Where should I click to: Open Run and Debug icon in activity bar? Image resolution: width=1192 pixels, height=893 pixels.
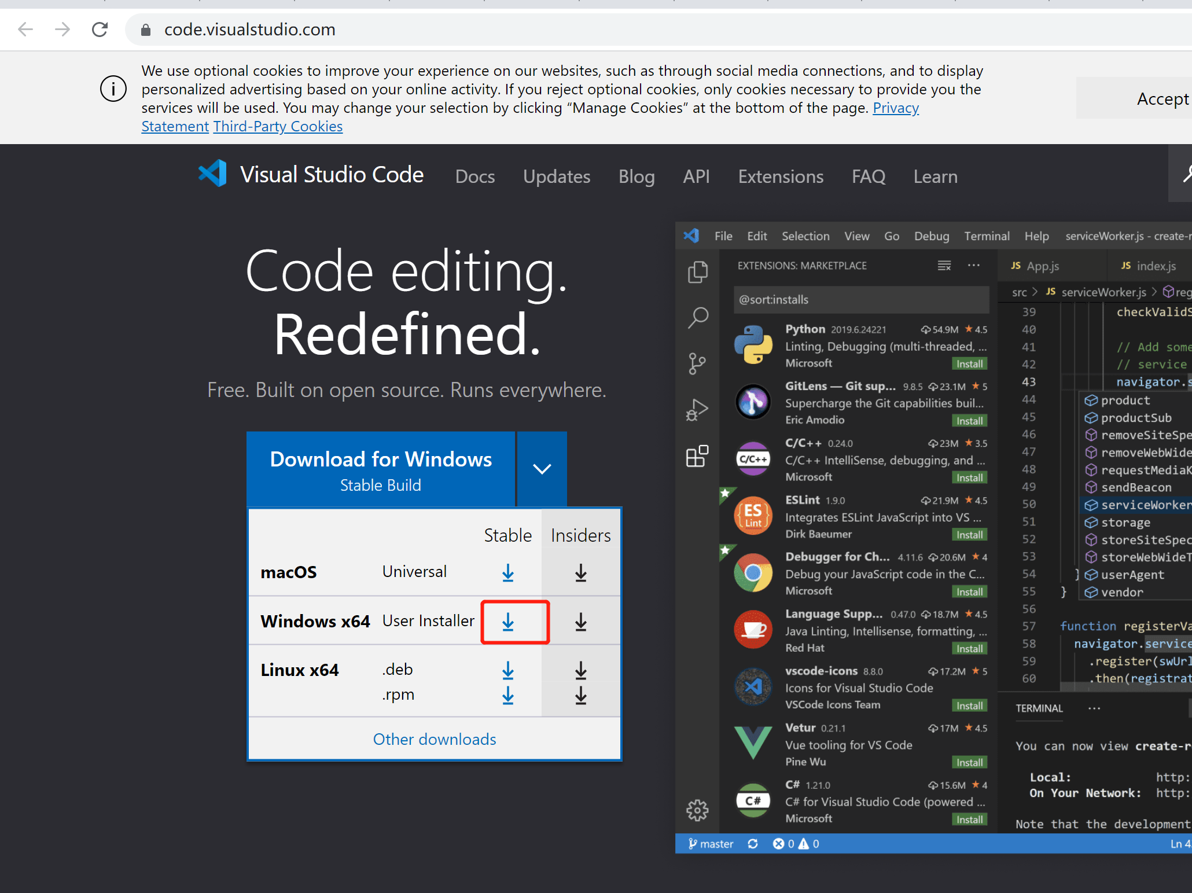coord(698,410)
